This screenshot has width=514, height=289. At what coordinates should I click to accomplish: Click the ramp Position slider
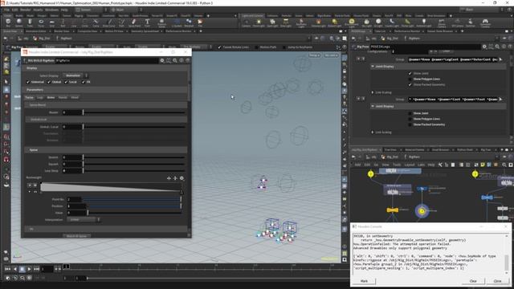coord(134,206)
